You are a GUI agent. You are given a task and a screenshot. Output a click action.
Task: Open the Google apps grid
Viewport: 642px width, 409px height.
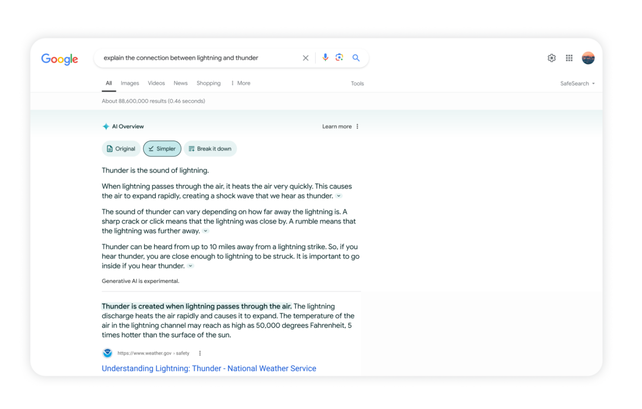tap(569, 57)
